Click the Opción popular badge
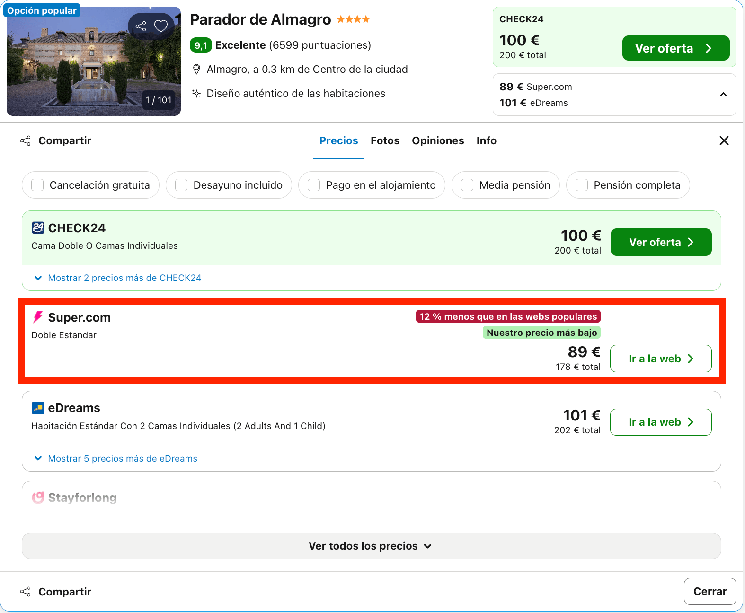Viewport: 745px width, 613px height. 42,10
